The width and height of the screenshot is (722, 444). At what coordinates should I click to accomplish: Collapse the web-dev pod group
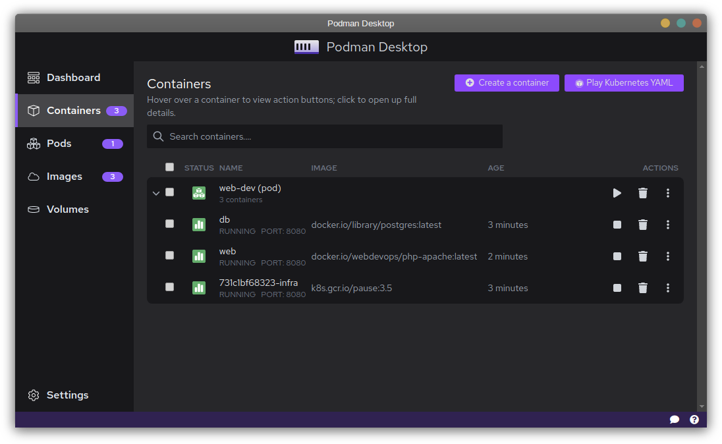[156, 193]
